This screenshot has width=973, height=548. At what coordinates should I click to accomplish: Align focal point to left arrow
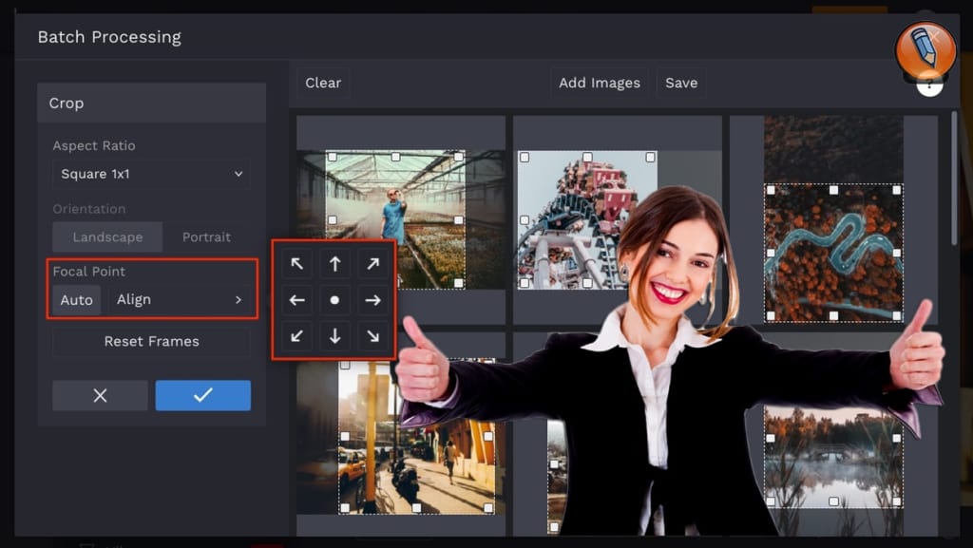pyautogui.click(x=297, y=300)
